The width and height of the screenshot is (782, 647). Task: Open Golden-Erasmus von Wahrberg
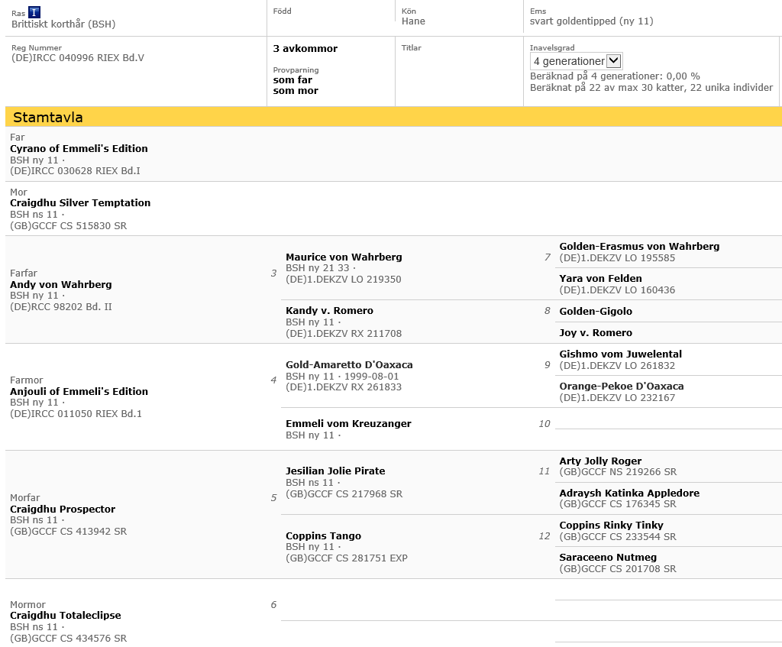click(639, 247)
